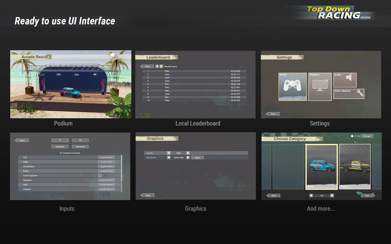Click next arrow beside Mautiki Island
Screen dimensions: 391x244
click(x=161, y=66)
